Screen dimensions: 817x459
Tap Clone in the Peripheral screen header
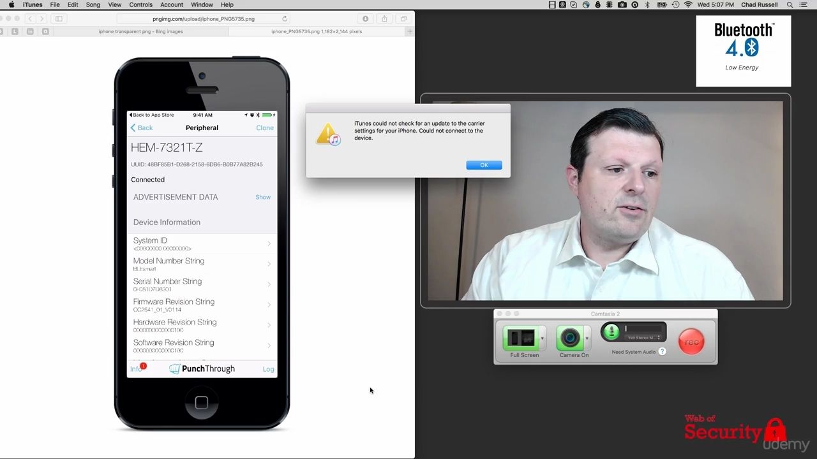pos(265,127)
